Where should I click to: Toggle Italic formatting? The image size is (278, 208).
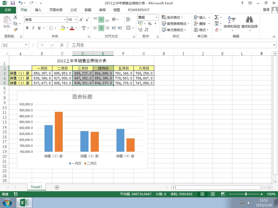coord(33,28)
